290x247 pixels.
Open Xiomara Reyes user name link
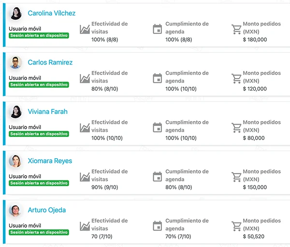[49, 161]
